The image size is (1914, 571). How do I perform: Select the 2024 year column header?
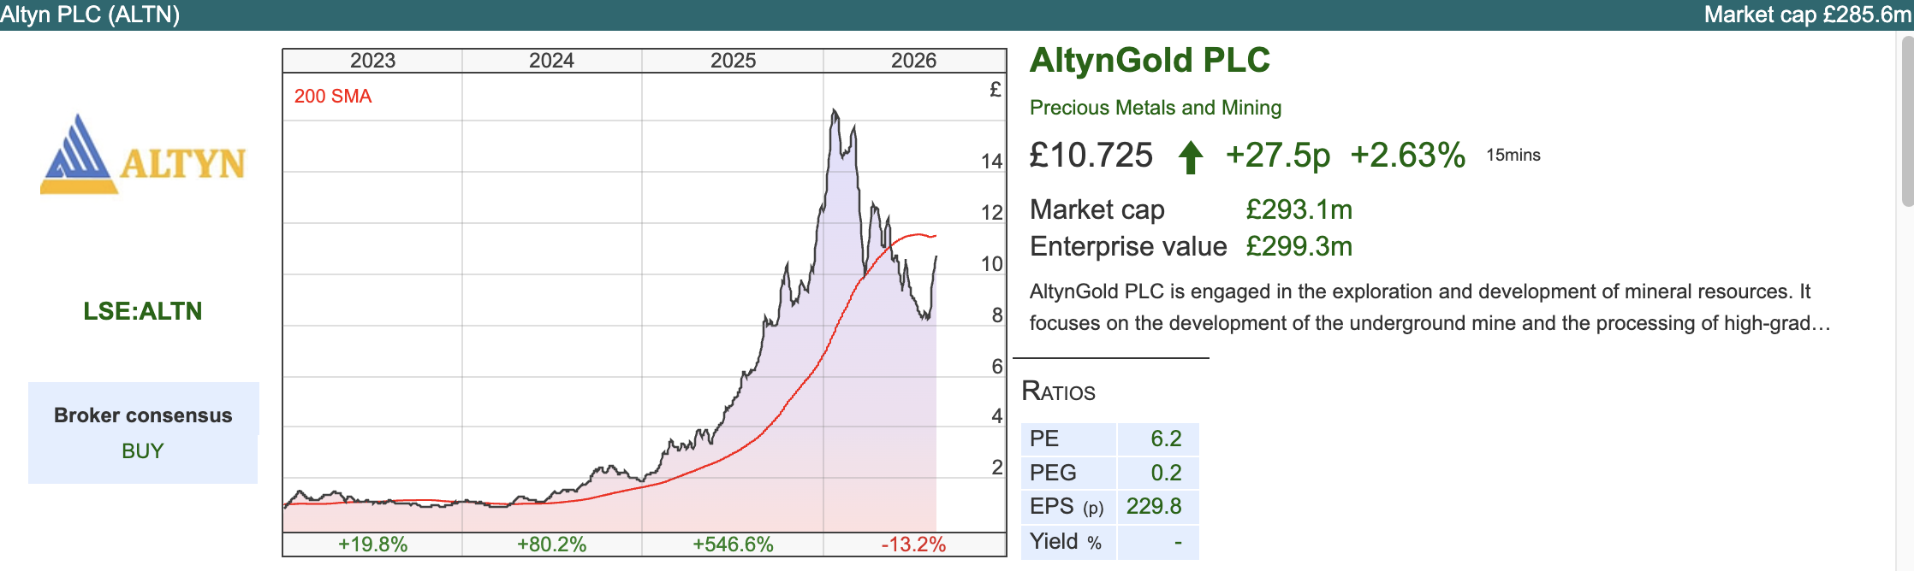[x=551, y=61]
